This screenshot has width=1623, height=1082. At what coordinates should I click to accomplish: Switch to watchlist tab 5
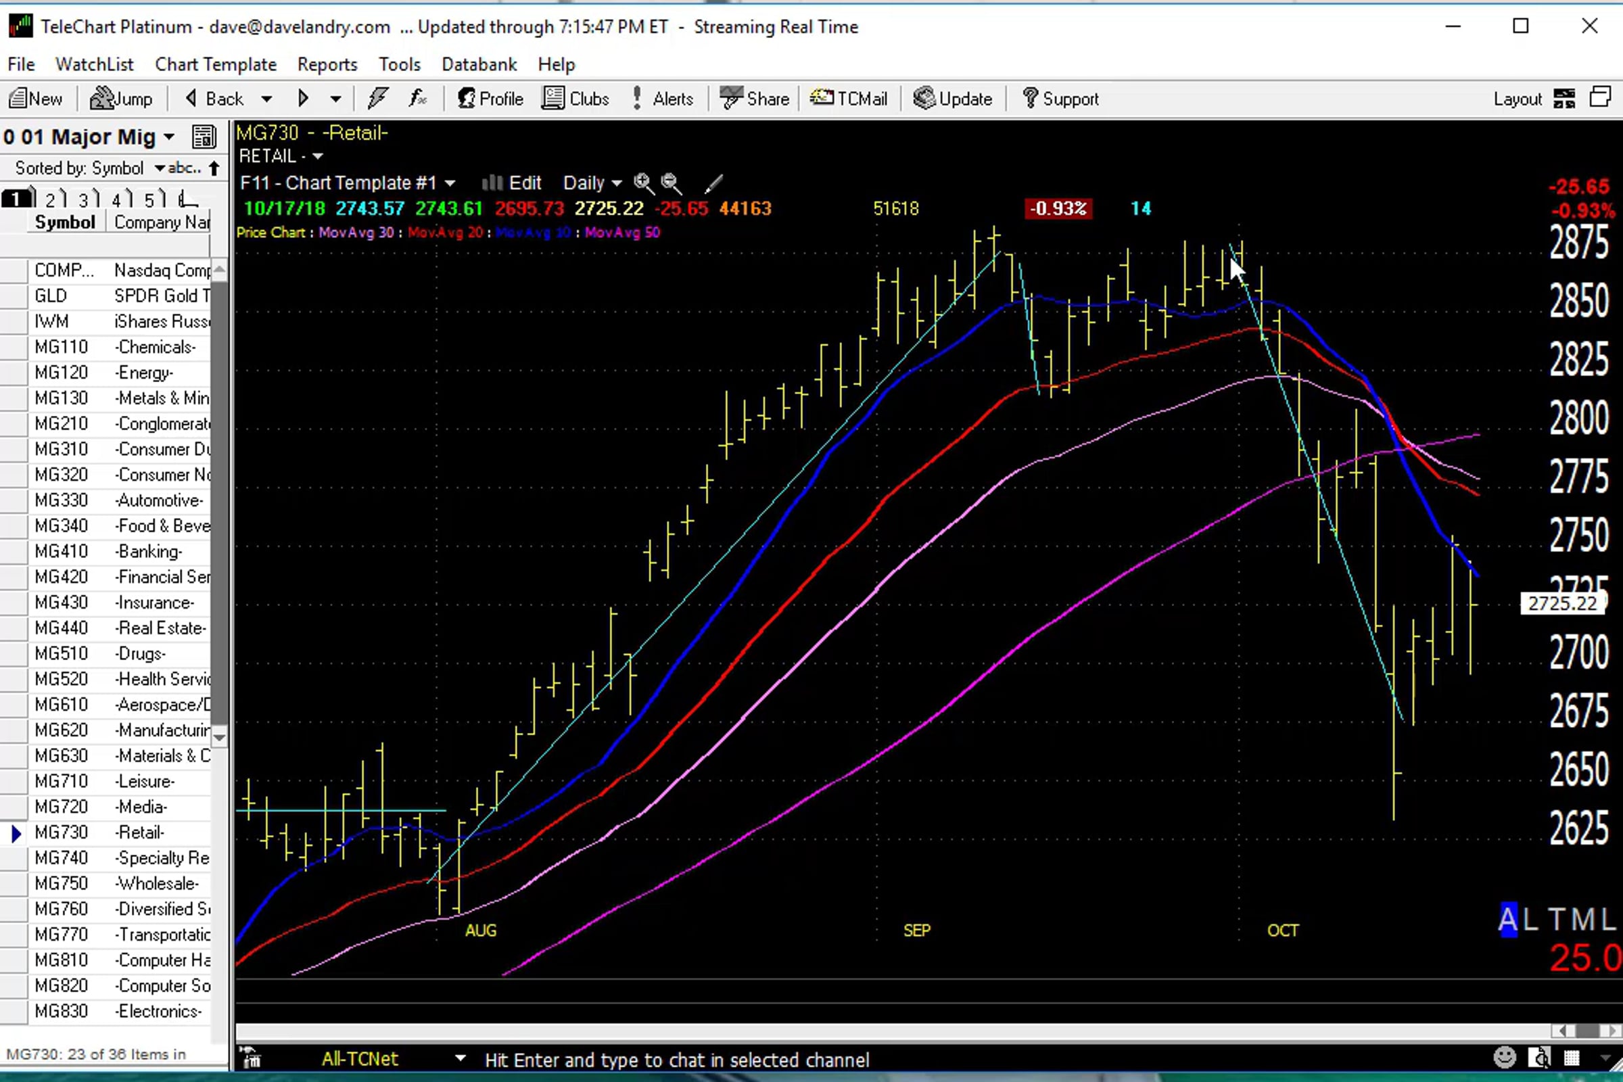point(151,199)
